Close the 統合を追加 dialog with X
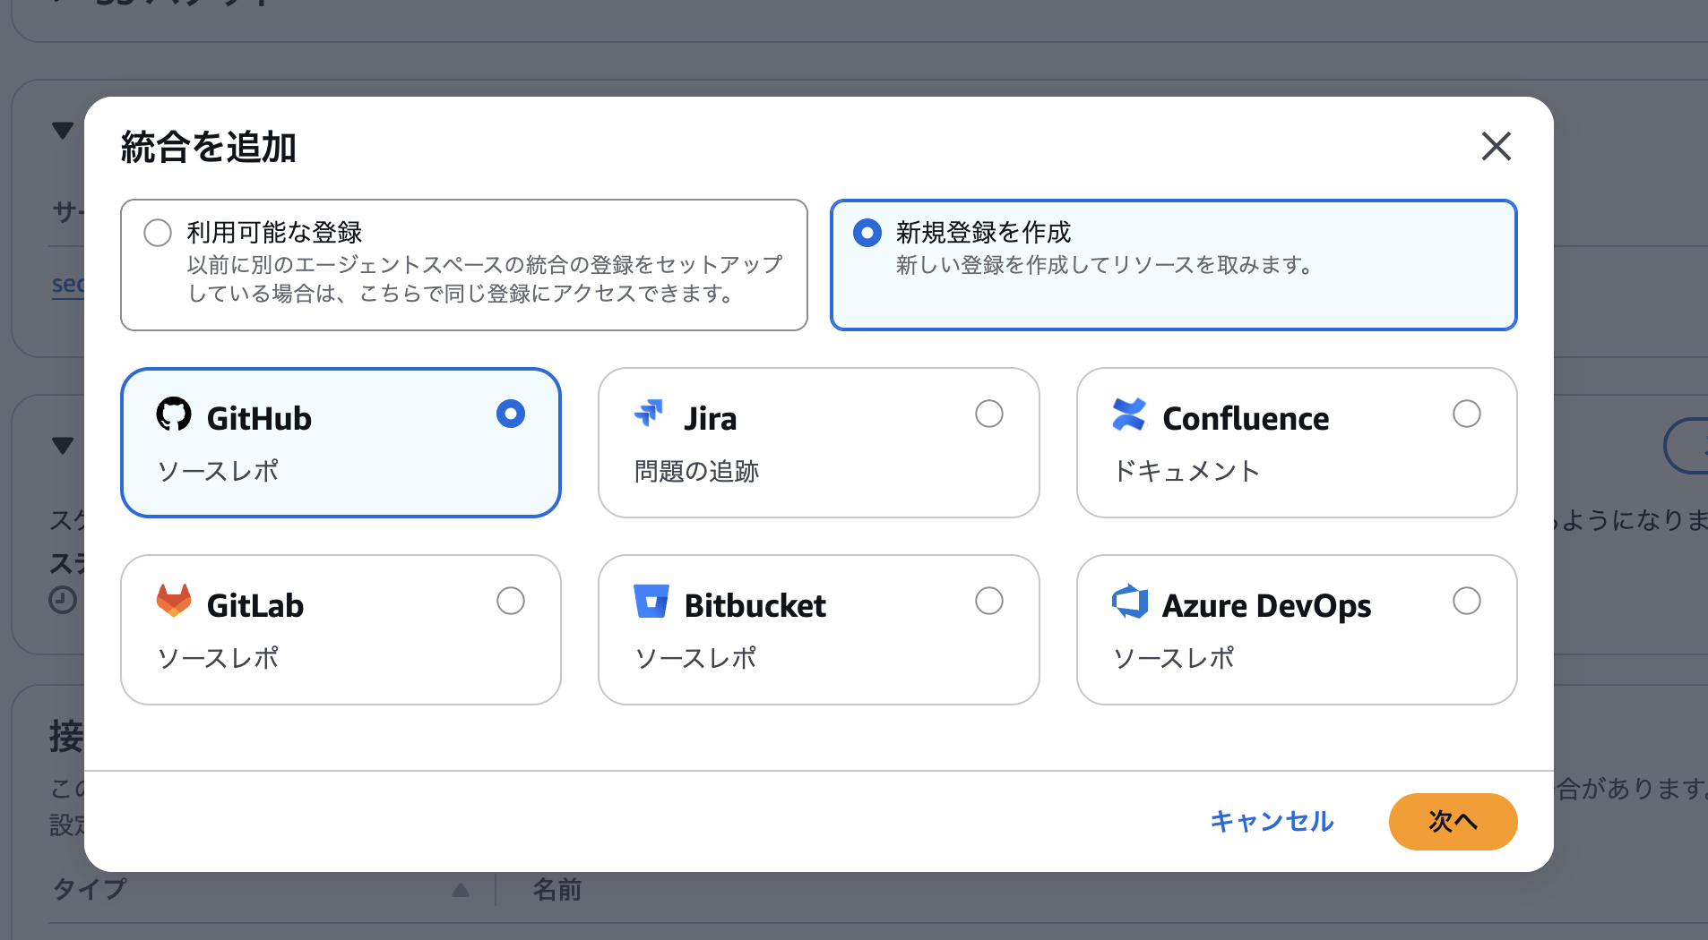1708x940 pixels. [1496, 146]
